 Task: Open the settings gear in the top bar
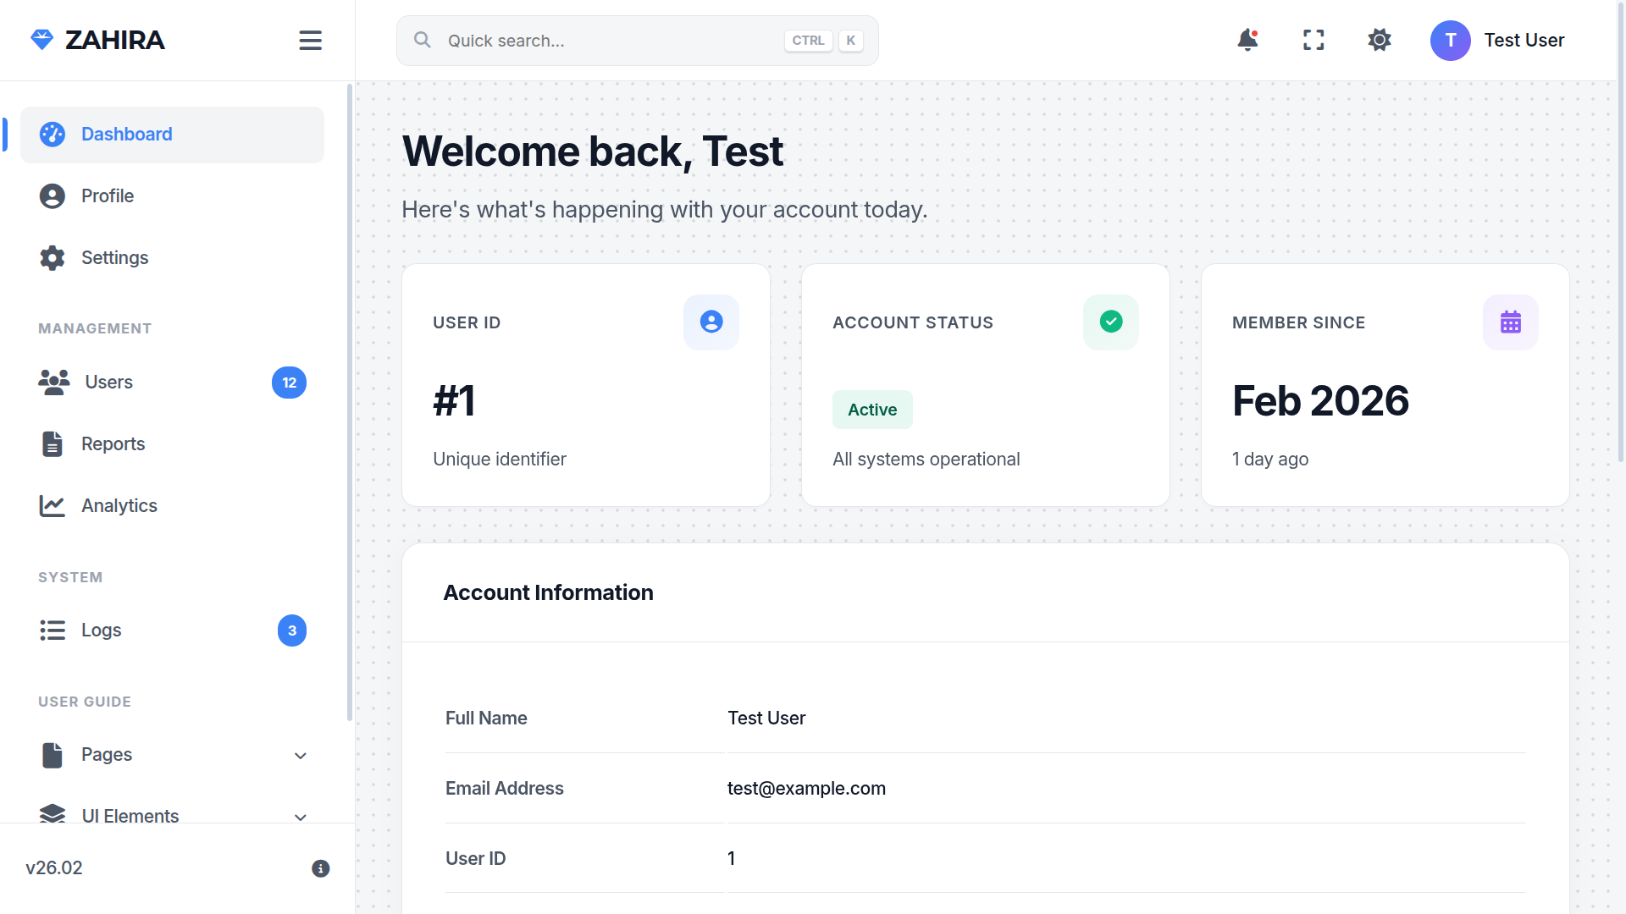1379,40
